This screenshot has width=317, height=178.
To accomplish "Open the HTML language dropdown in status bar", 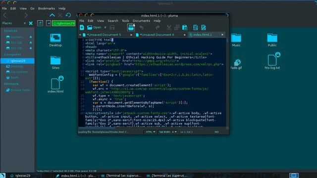I will pyautogui.click(x=151, y=132).
